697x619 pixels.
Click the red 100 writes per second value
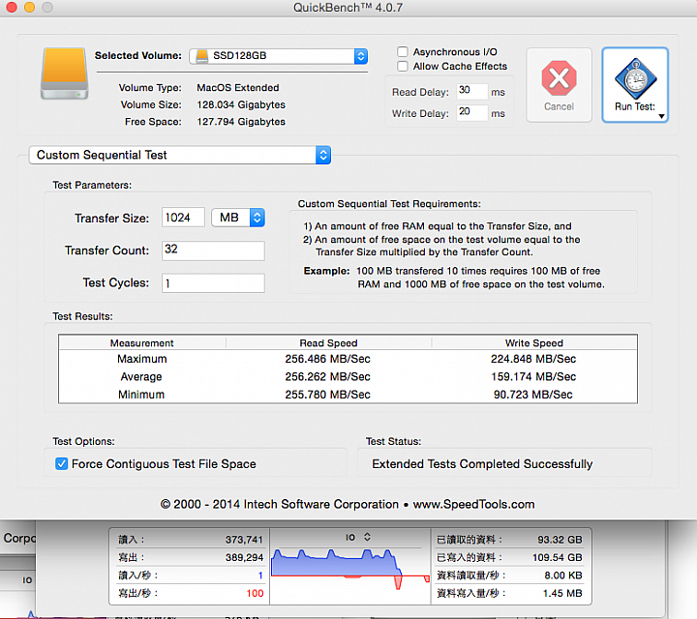click(255, 593)
